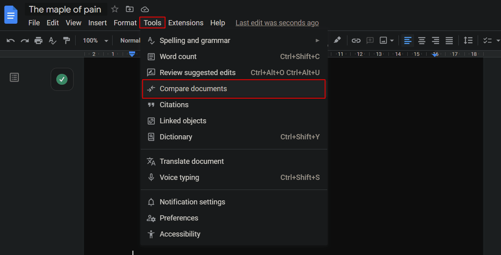Open Notification settings
This screenshot has width=501, height=255.
[234, 202]
